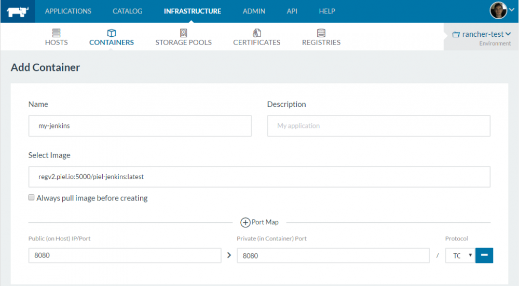The height and width of the screenshot is (286, 519).
Task: Go to the CERTIFICATES tab label
Action: [x=257, y=42]
